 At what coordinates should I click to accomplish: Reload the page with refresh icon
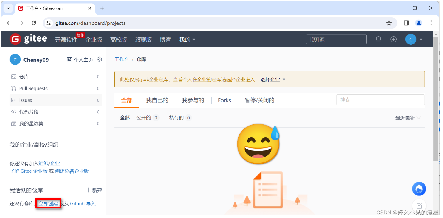(x=34, y=23)
